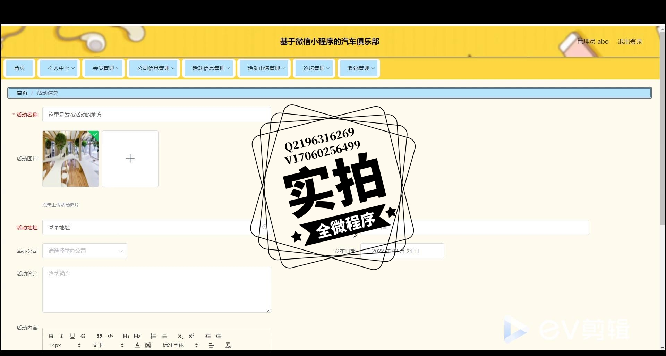Select the uploaded activity image thumbnail
Image resolution: width=666 pixels, height=356 pixels.
click(70, 159)
